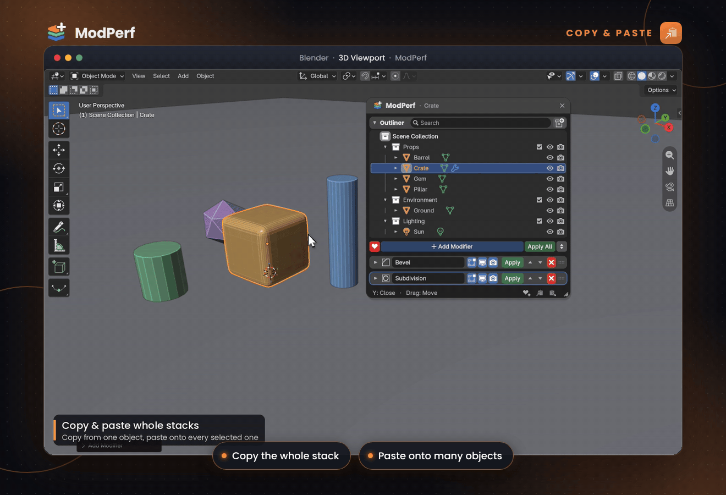Screen dimensions: 726x495
Task: Toggle Bevel edit mode display icon
Action: (x=472, y=262)
